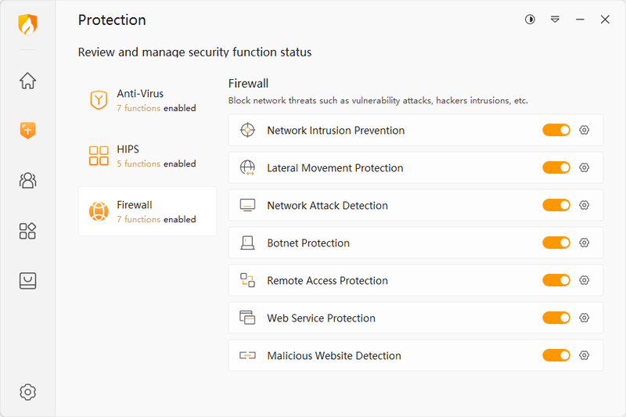The width and height of the screenshot is (626, 417).
Task: Select the Anti-Virus category
Action: tap(147, 100)
